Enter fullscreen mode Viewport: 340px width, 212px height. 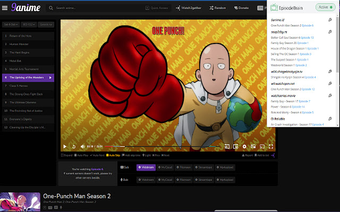pos(271,147)
